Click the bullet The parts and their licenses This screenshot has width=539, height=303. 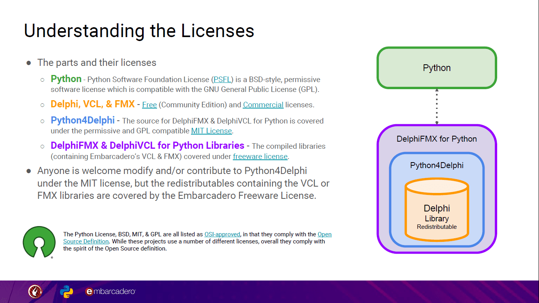(x=97, y=63)
